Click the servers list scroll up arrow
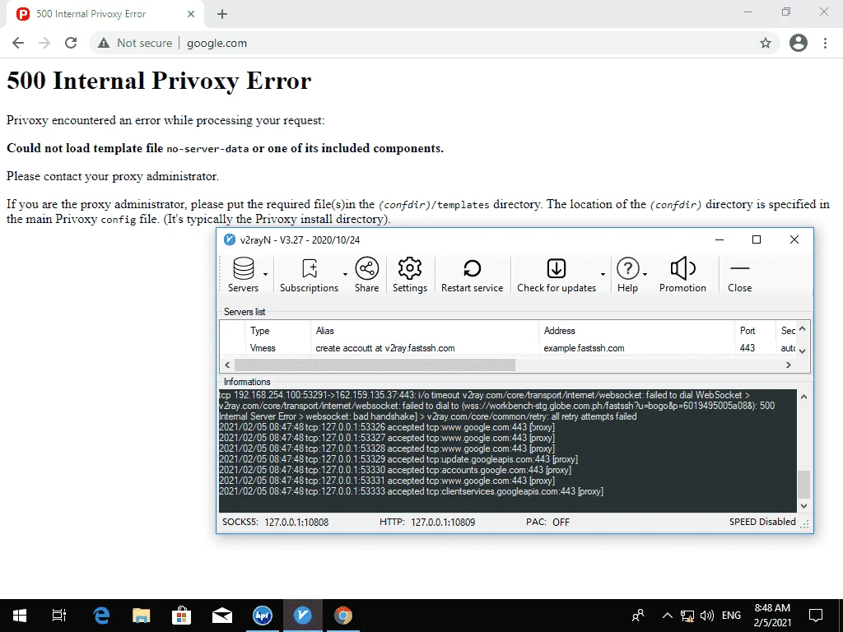This screenshot has width=843, height=632. [802, 328]
